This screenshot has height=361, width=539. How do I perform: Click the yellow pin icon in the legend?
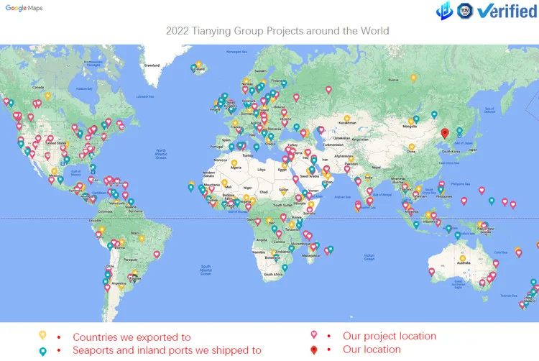click(42, 334)
